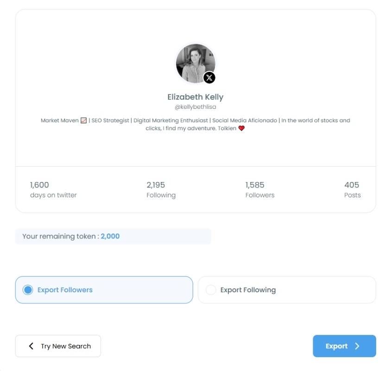Click the @kellybethlisa username handle

click(x=195, y=107)
